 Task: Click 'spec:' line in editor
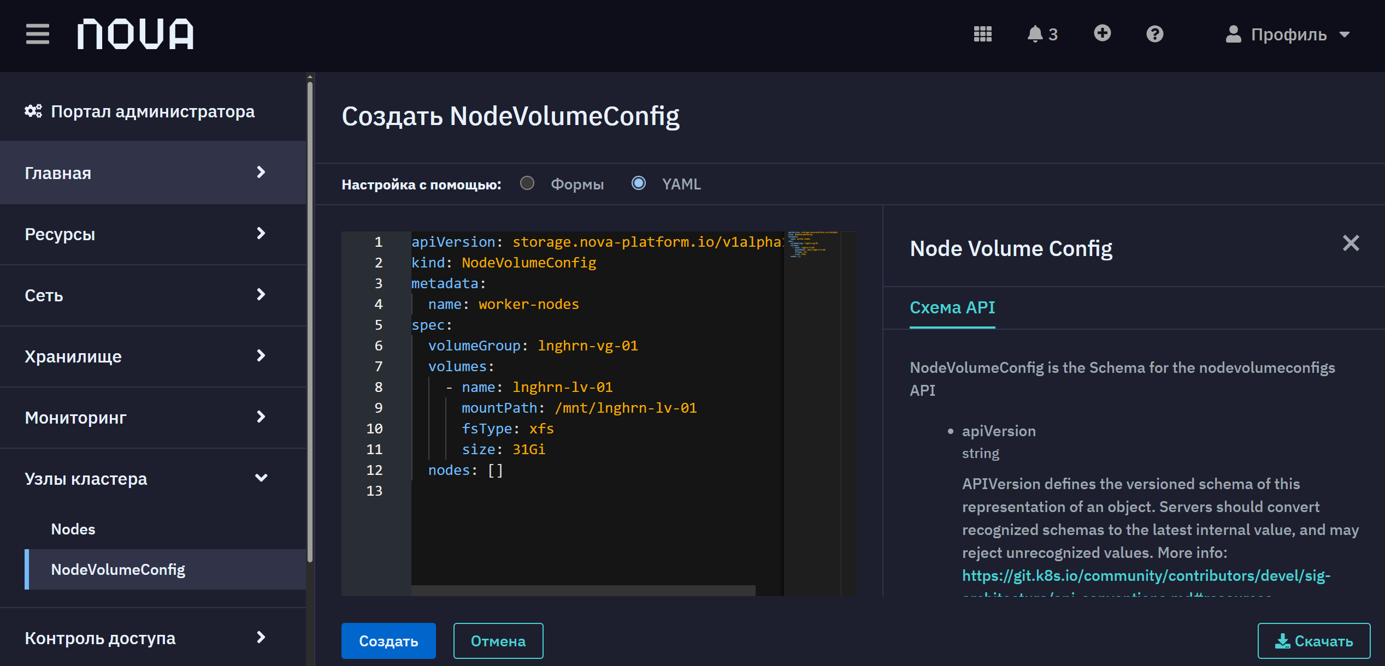pyautogui.click(x=432, y=325)
